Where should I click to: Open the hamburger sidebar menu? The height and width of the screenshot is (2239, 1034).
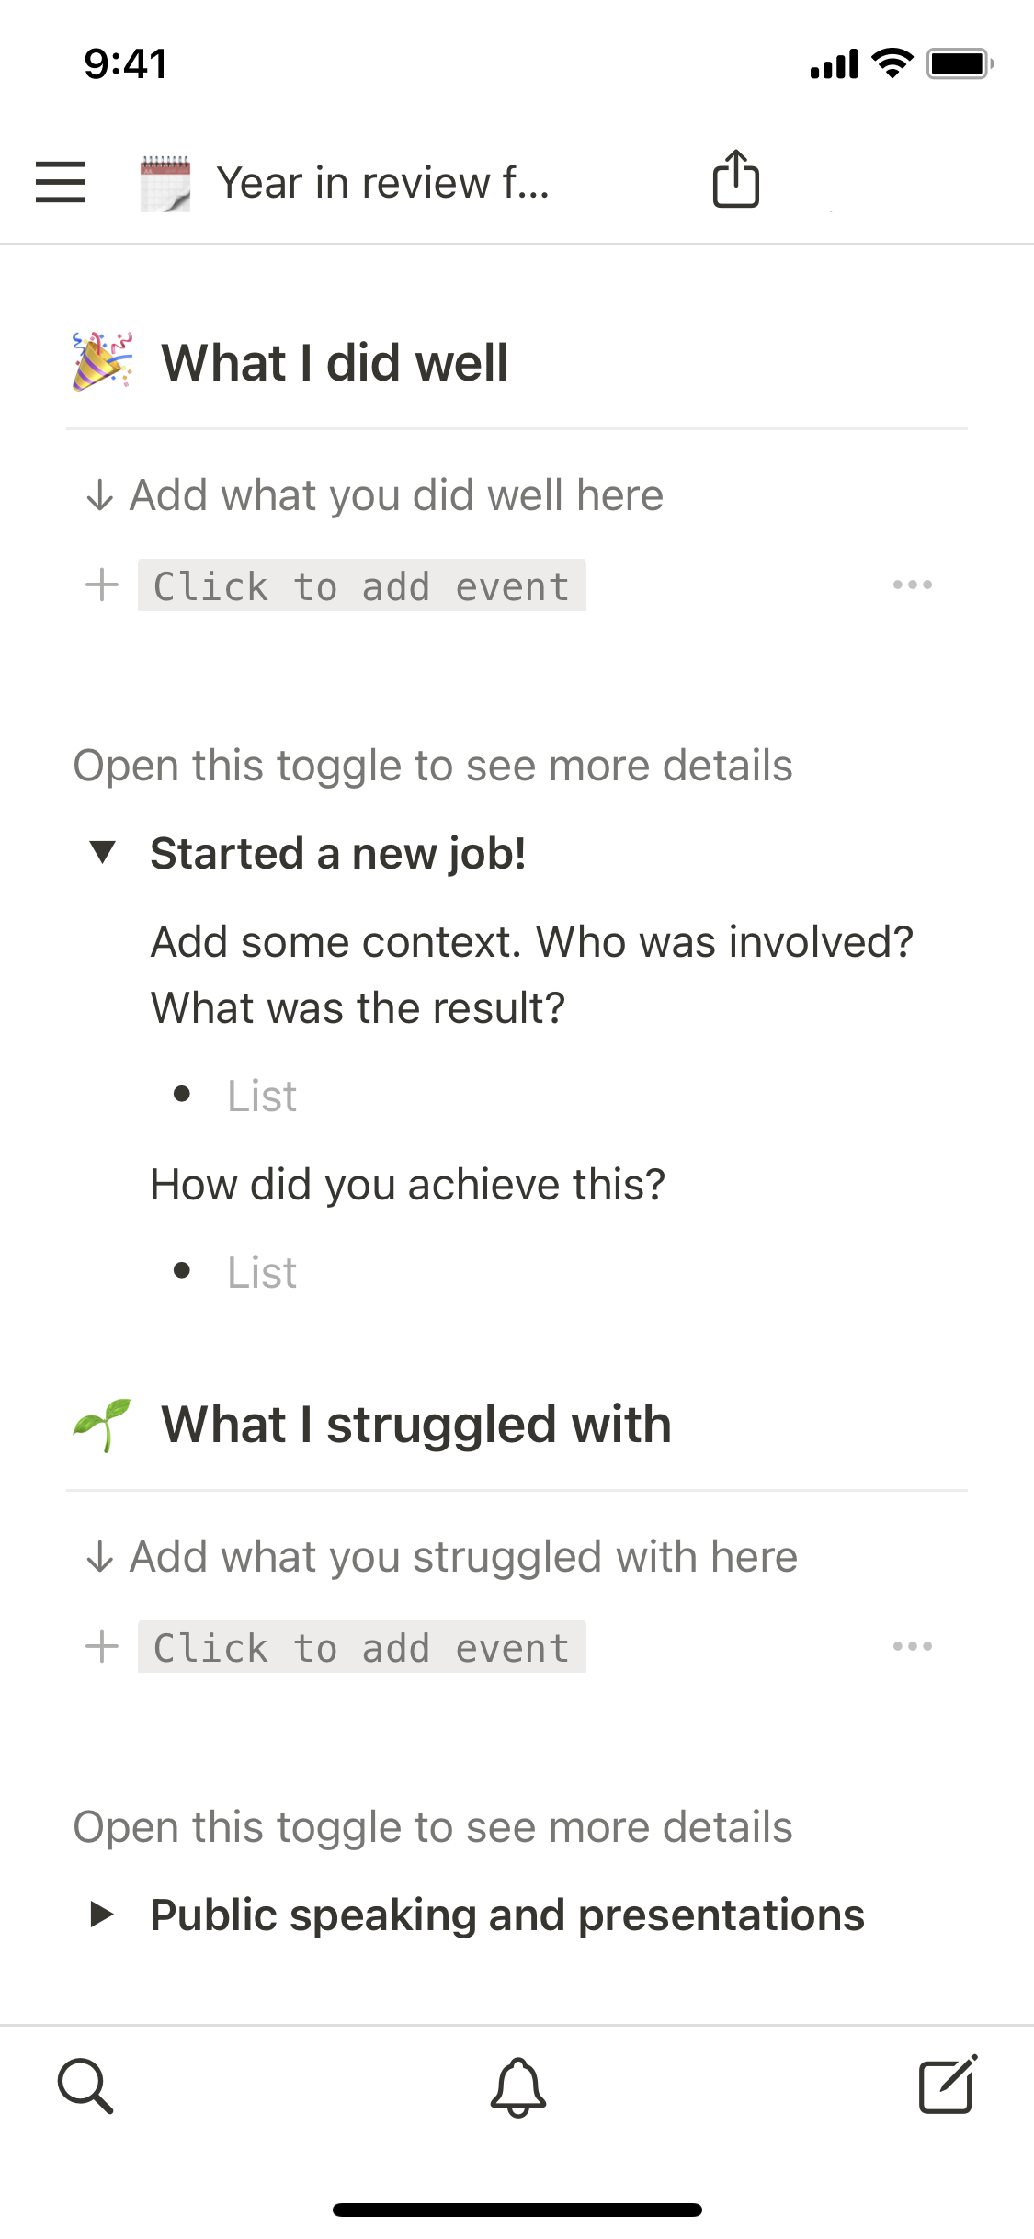[61, 182]
